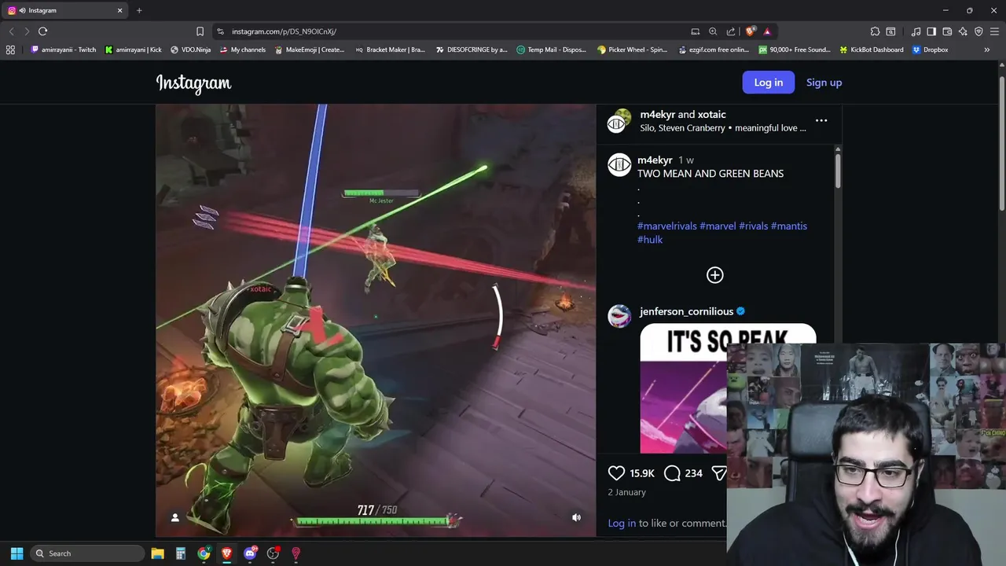Image resolution: width=1006 pixels, height=566 pixels.
Task: Open Bracket Maker bookmark
Action: pyautogui.click(x=389, y=50)
